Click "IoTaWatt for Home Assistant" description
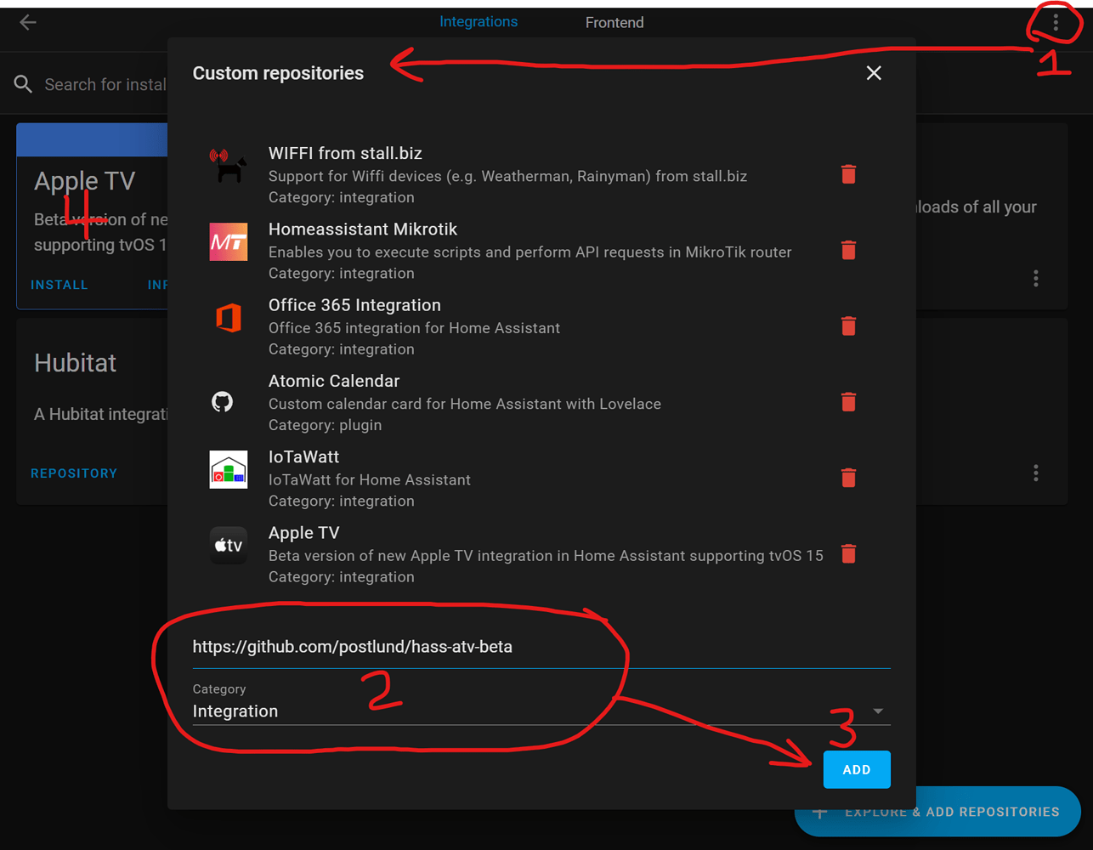1093x850 pixels. tap(370, 480)
